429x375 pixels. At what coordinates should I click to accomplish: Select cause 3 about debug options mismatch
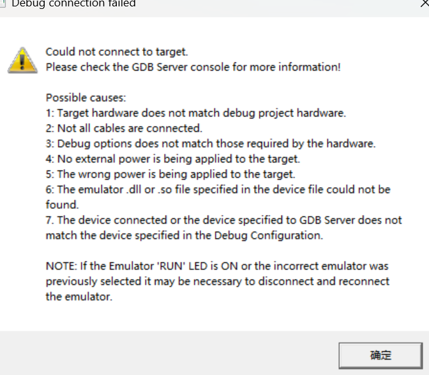click(211, 143)
